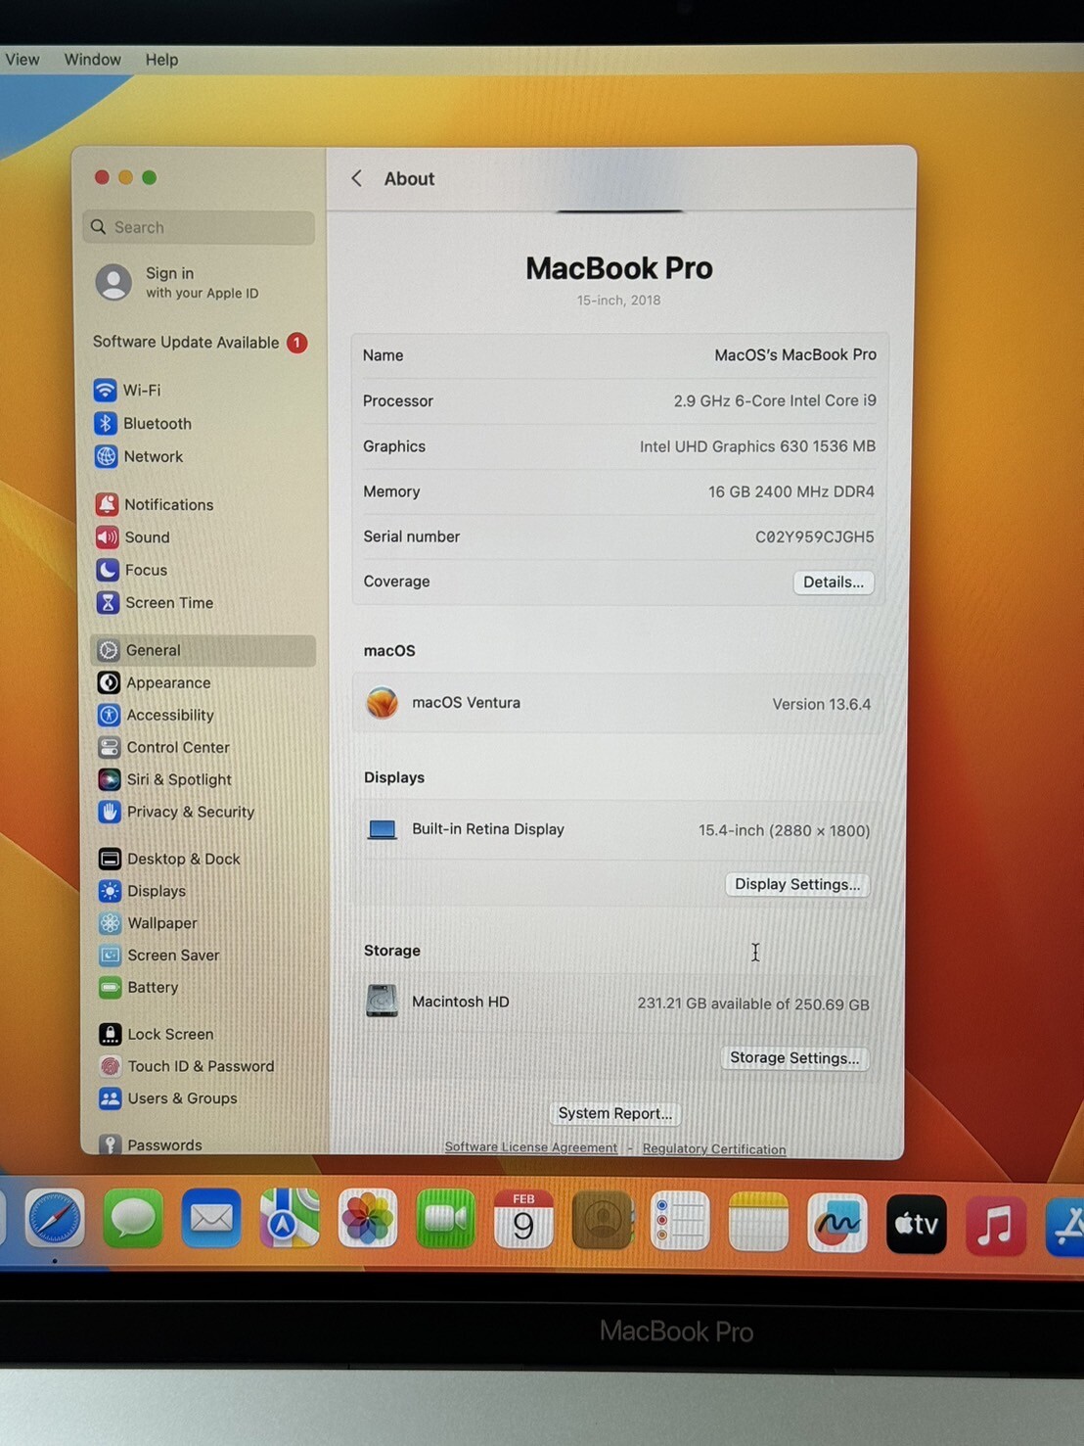The image size is (1084, 1446).
Task: Click the name MacOS's MacBook Pro
Action: click(x=795, y=354)
